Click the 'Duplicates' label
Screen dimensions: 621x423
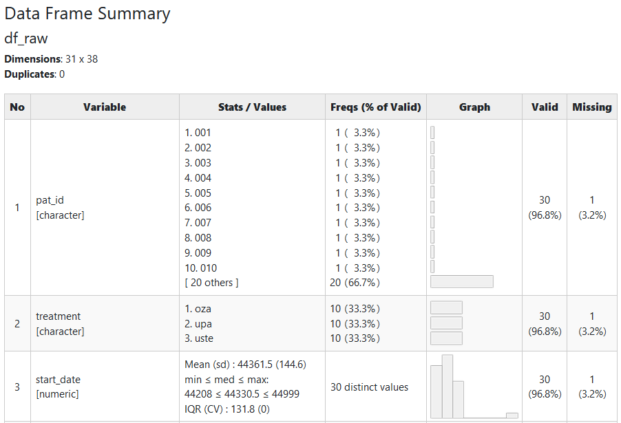tap(29, 74)
